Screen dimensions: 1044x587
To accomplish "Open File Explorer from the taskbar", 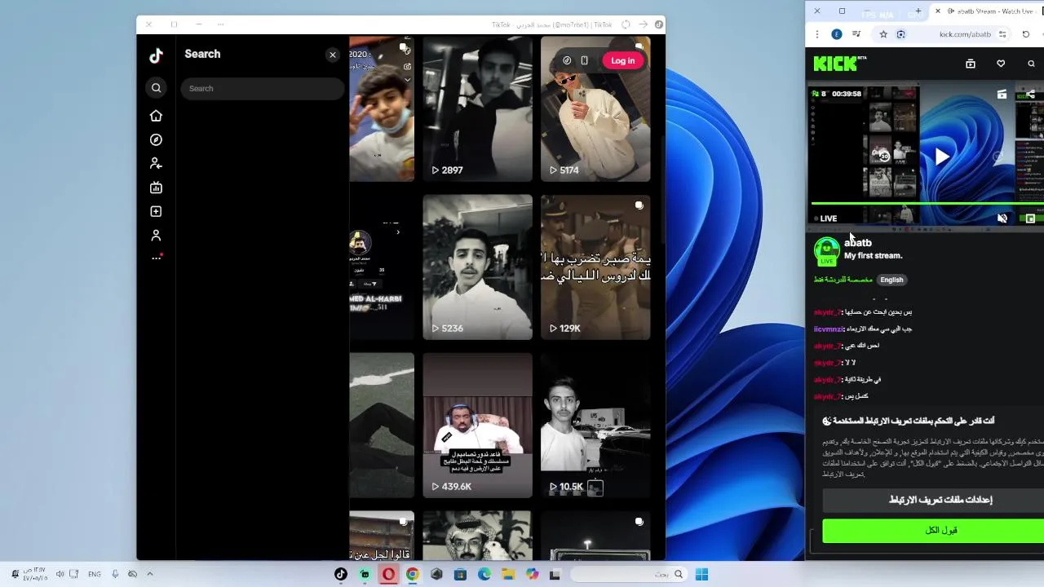I will click(x=508, y=574).
